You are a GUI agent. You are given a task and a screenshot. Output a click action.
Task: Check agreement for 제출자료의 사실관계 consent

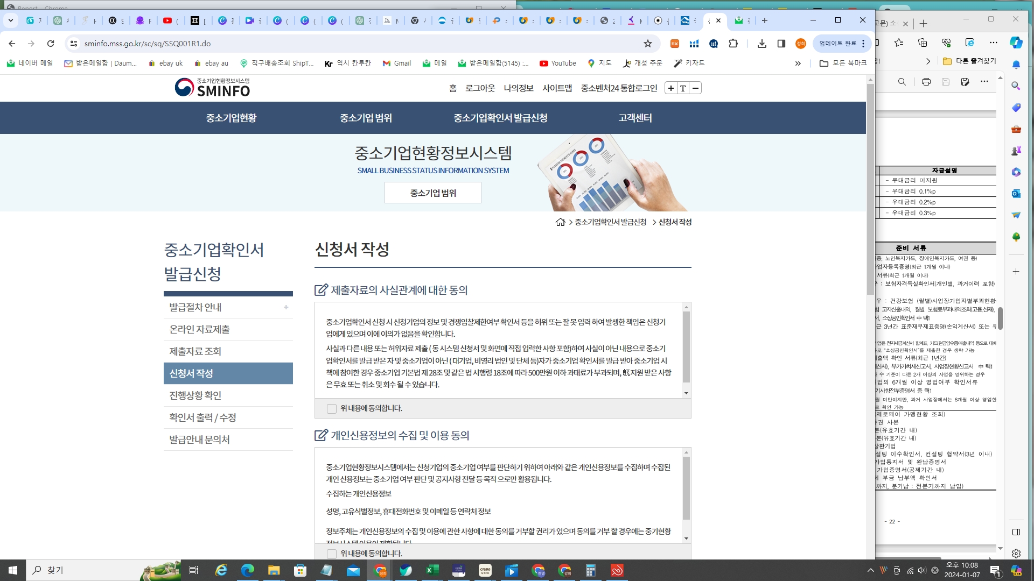pyautogui.click(x=332, y=409)
